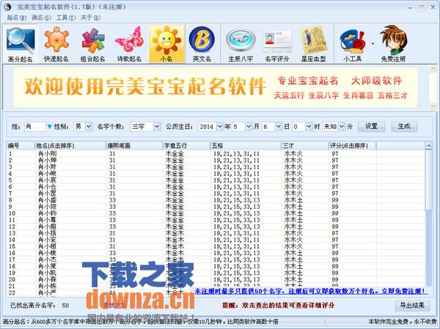Sort by 姓名(点击排序) column header

tap(70, 146)
